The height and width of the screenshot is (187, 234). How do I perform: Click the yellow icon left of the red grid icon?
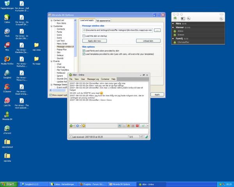[x=128, y=126]
